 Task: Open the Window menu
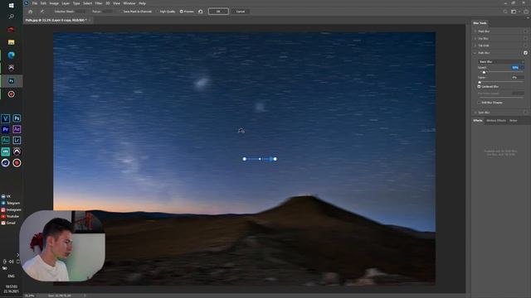[x=129, y=3]
